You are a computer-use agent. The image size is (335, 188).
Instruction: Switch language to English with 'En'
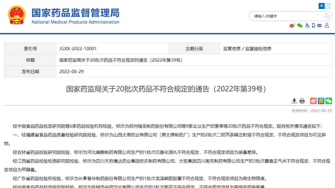[x=328, y=6]
